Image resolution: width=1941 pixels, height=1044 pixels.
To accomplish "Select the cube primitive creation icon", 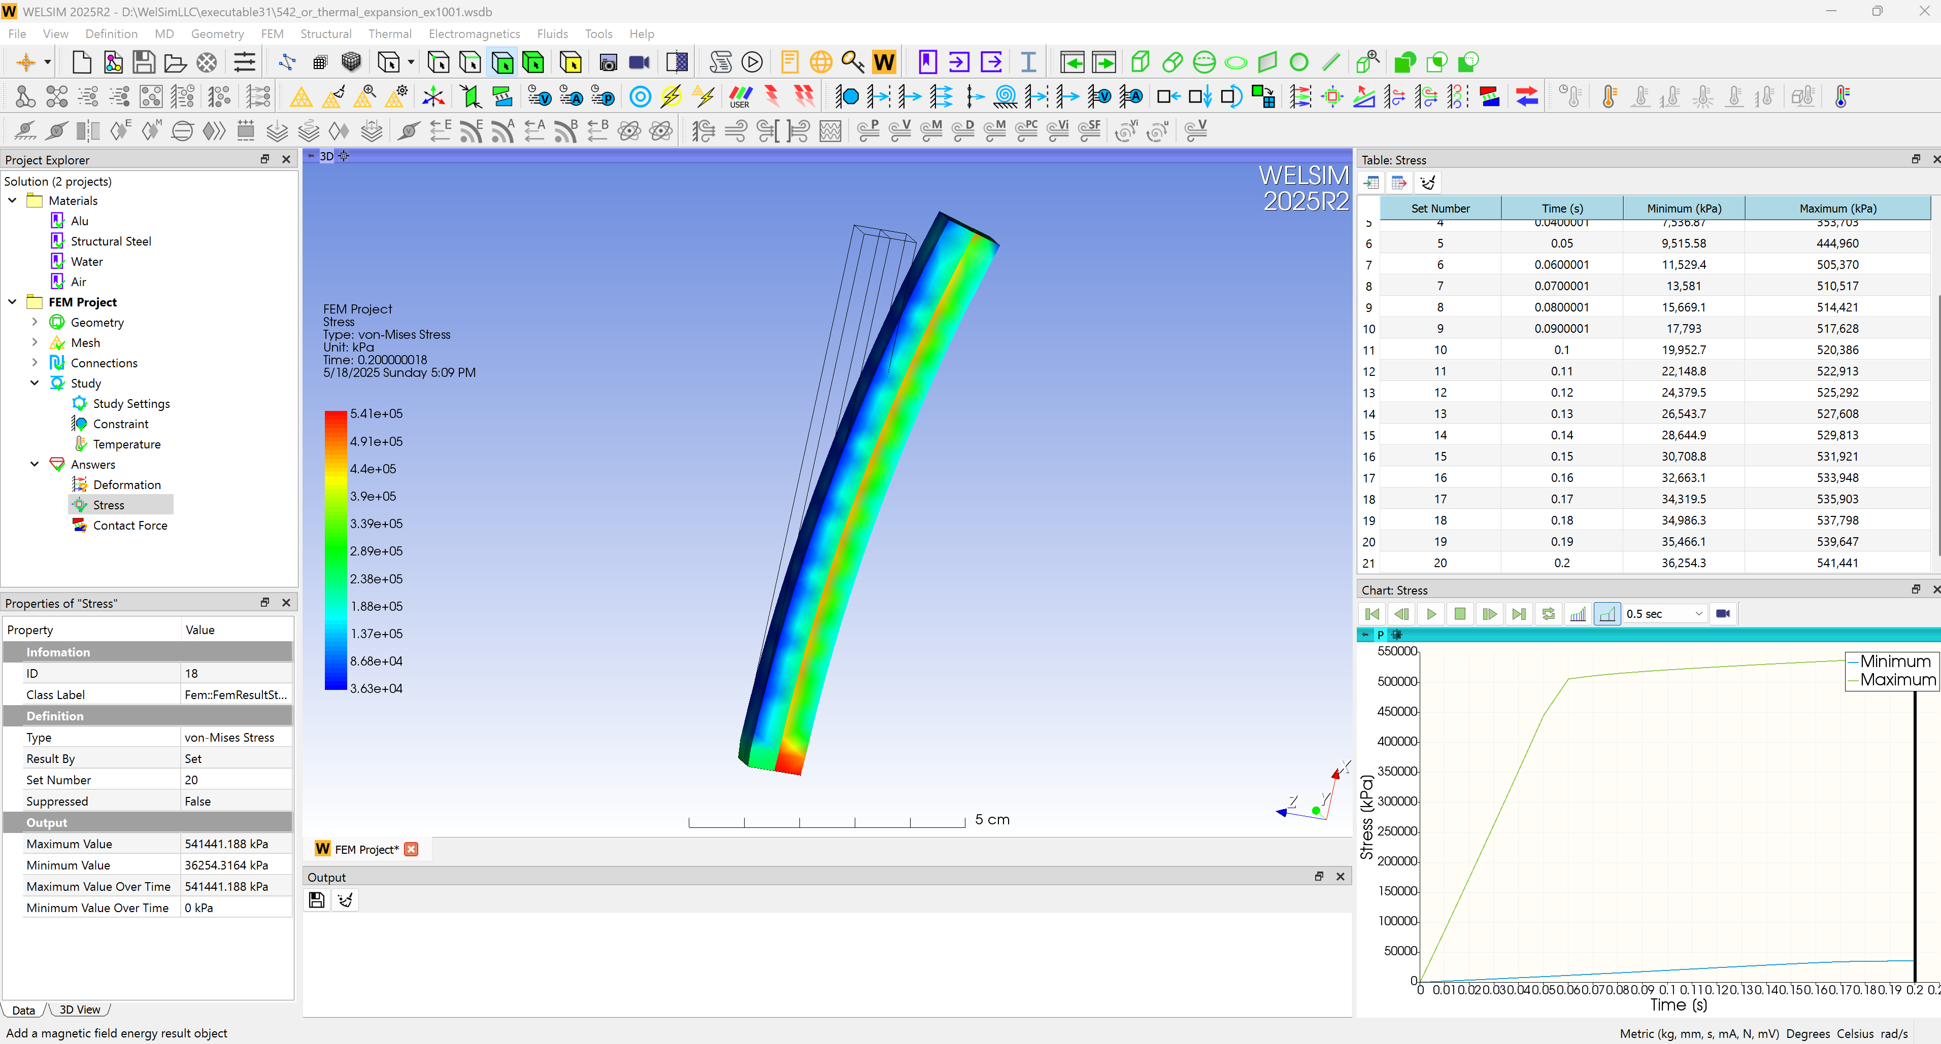I will click(1140, 62).
